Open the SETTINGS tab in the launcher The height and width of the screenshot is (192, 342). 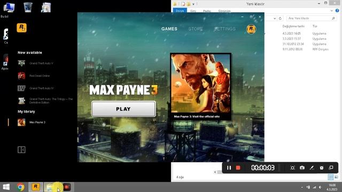click(x=225, y=29)
